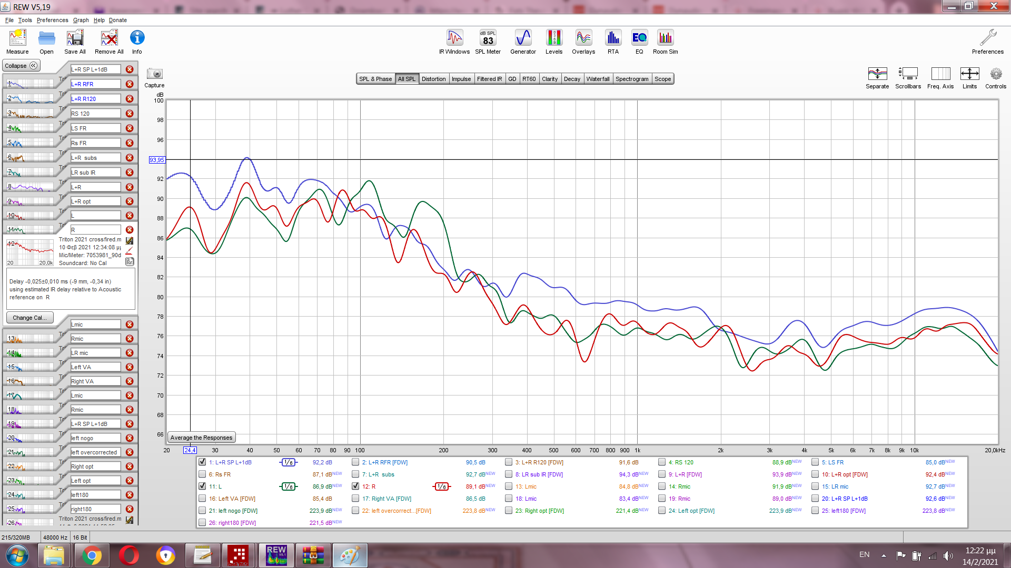1011x568 pixels.
Task: Open graph Limits icon
Action: pyautogui.click(x=969, y=77)
